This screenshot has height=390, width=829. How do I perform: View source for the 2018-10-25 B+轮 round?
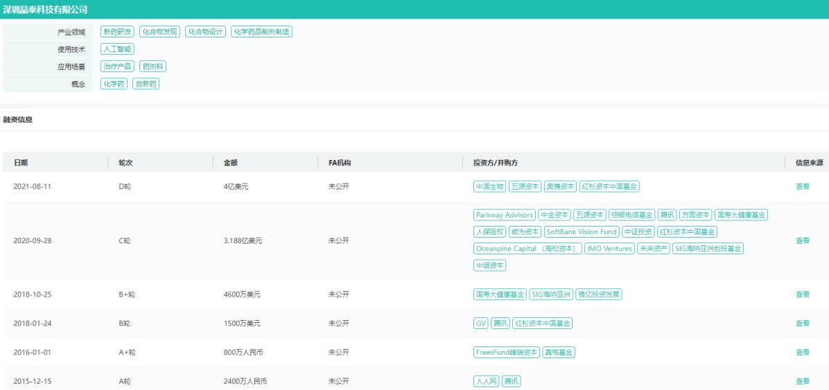coord(802,294)
